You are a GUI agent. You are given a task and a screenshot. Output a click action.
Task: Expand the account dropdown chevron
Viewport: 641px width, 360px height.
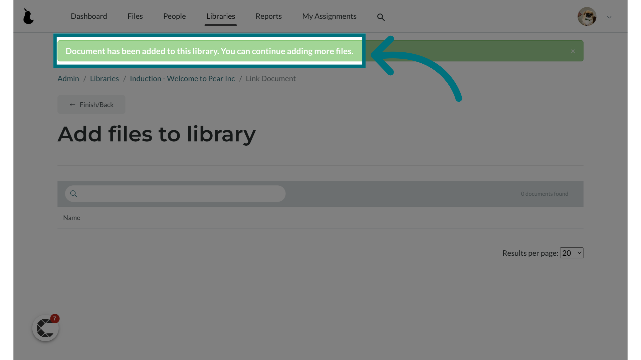pos(609,17)
